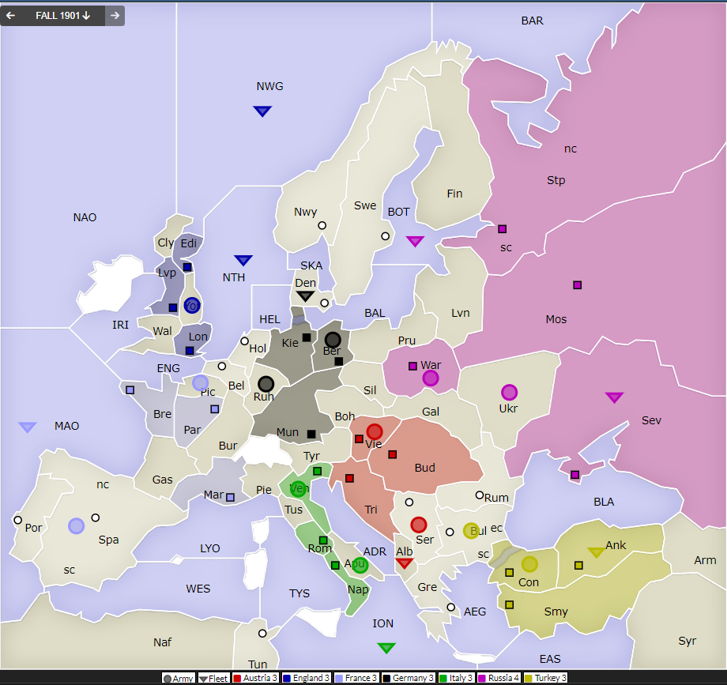Select the Russian fleet in BOT
Image resolution: width=727 pixels, height=685 pixels.
[x=415, y=241]
